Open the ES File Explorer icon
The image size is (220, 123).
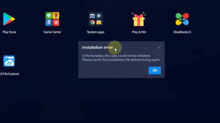pos(9,61)
